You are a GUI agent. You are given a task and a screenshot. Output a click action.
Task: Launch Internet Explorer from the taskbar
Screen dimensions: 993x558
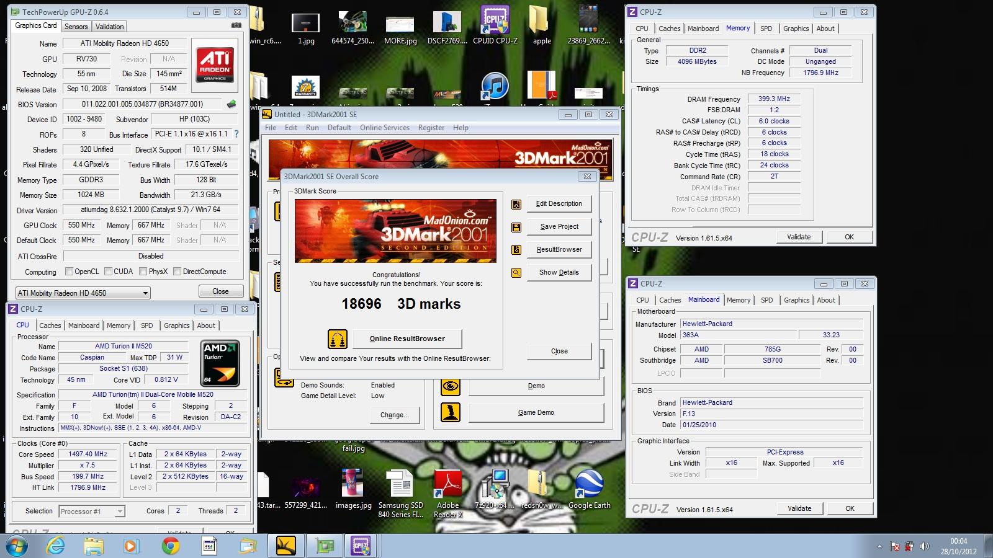(x=56, y=546)
